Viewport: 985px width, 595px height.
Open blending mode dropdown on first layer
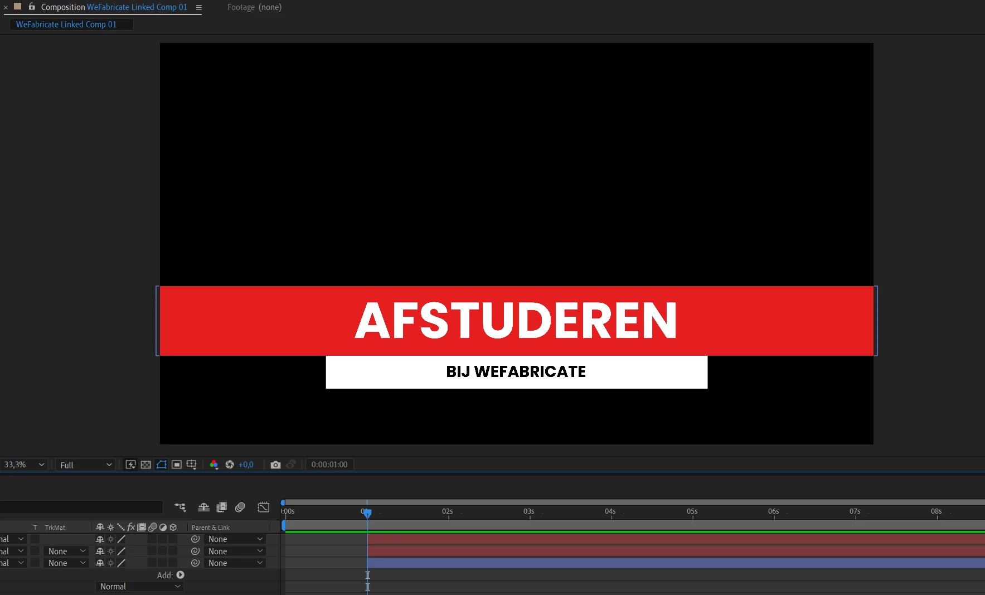tap(13, 539)
